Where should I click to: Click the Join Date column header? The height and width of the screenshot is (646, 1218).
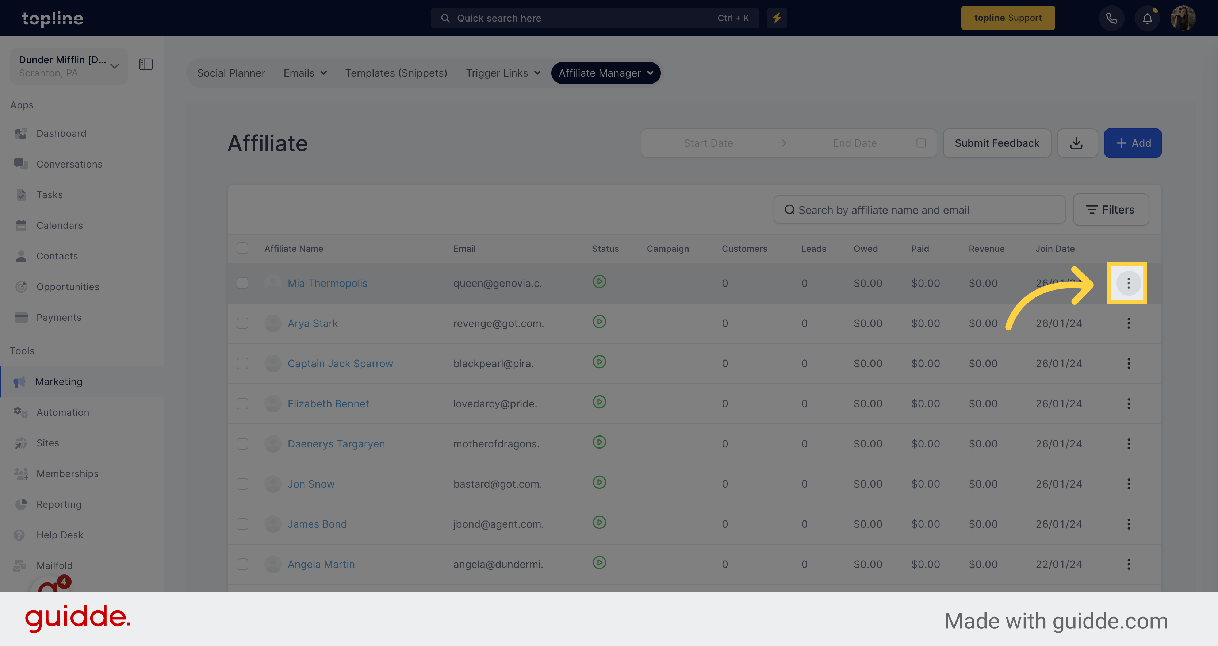click(1055, 249)
